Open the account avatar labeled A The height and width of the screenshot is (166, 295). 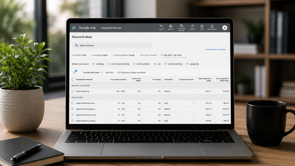pyautogui.click(x=225, y=28)
